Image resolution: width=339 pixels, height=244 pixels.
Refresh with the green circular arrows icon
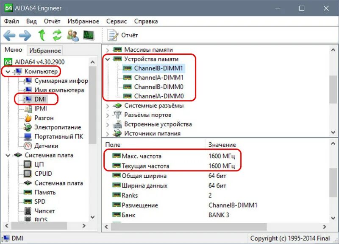(x=57, y=35)
